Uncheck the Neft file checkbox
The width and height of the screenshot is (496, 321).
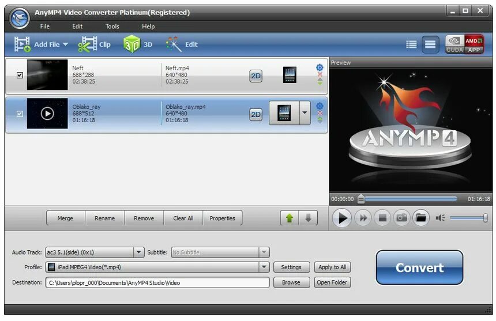20,75
